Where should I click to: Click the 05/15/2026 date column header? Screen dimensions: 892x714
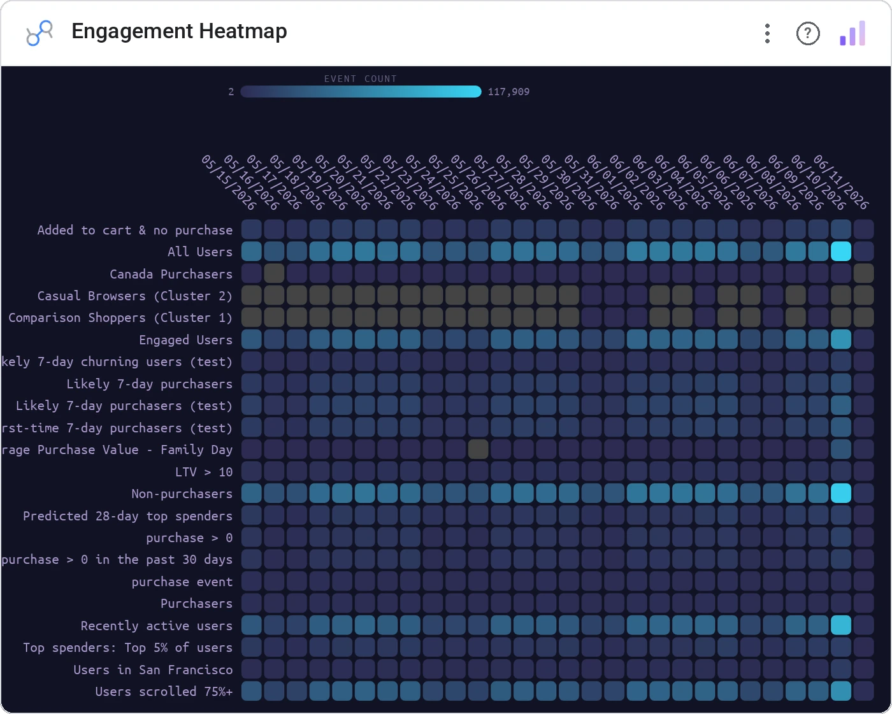228,183
